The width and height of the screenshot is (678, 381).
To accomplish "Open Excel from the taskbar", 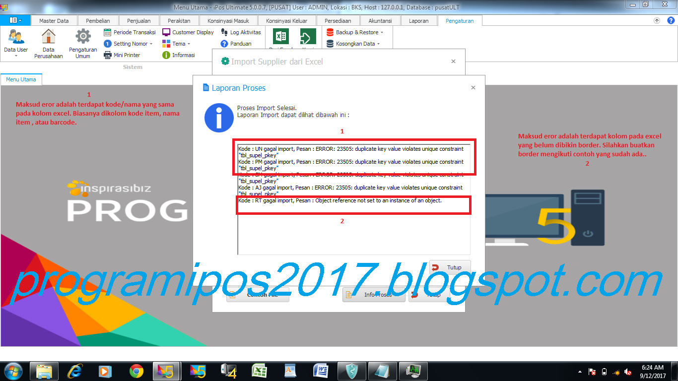I will coord(260,371).
